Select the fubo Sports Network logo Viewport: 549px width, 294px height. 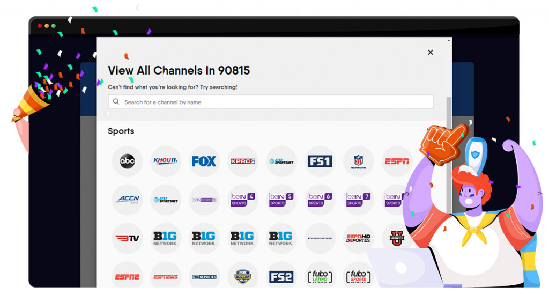(x=358, y=277)
